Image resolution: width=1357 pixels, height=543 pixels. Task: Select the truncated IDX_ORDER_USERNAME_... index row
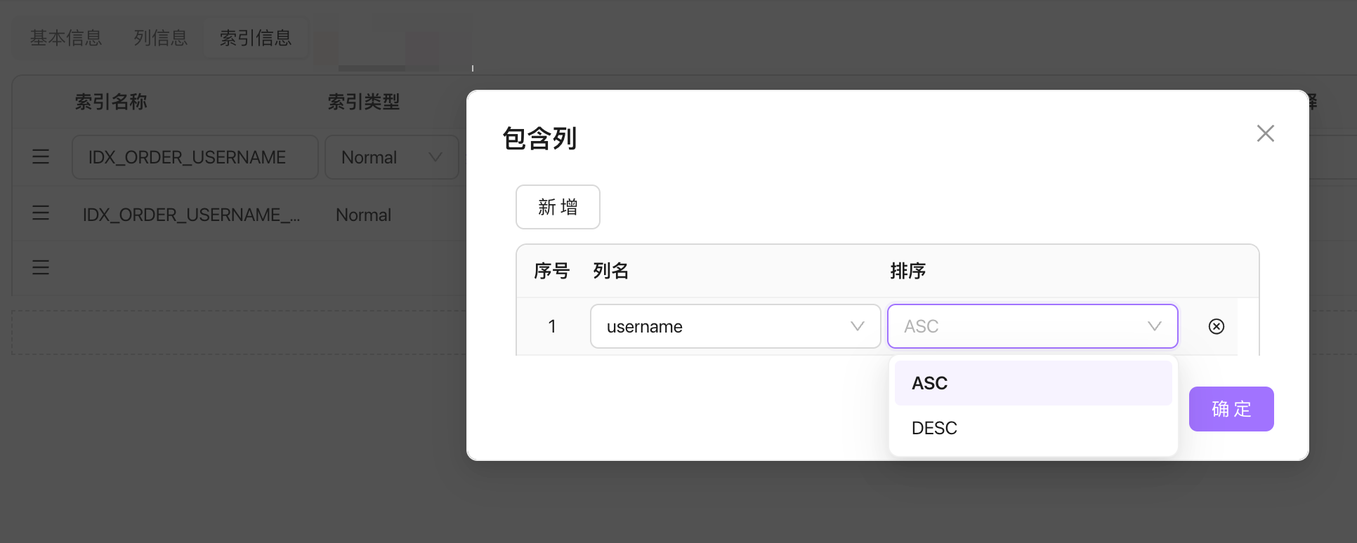191,215
